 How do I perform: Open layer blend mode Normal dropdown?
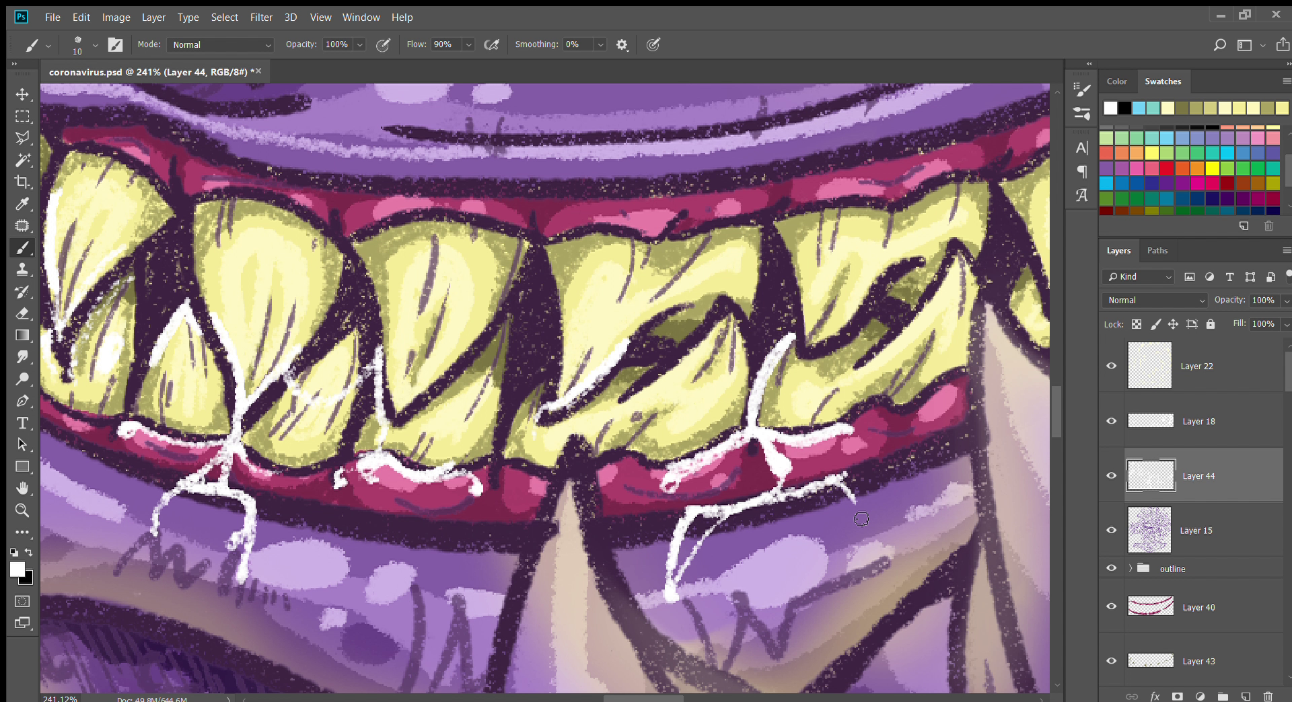pos(1155,301)
